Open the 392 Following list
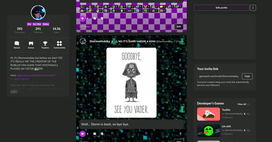Screen dimensions: 272x142 (x=20, y=30)
